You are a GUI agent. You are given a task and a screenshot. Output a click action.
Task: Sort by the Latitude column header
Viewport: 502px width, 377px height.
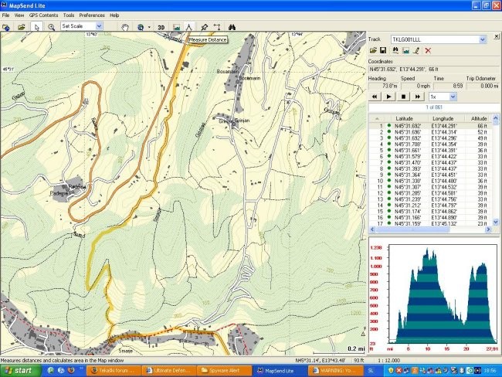tap(404, 118)
